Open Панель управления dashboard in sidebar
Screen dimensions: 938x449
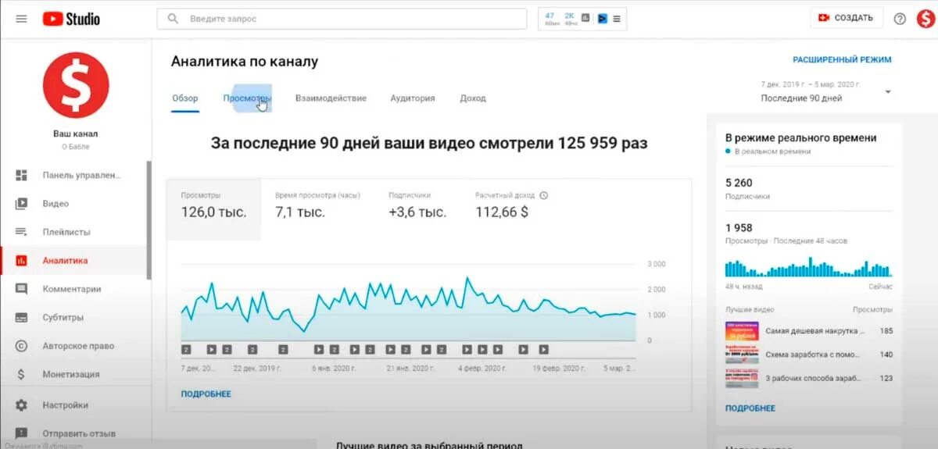74,175
